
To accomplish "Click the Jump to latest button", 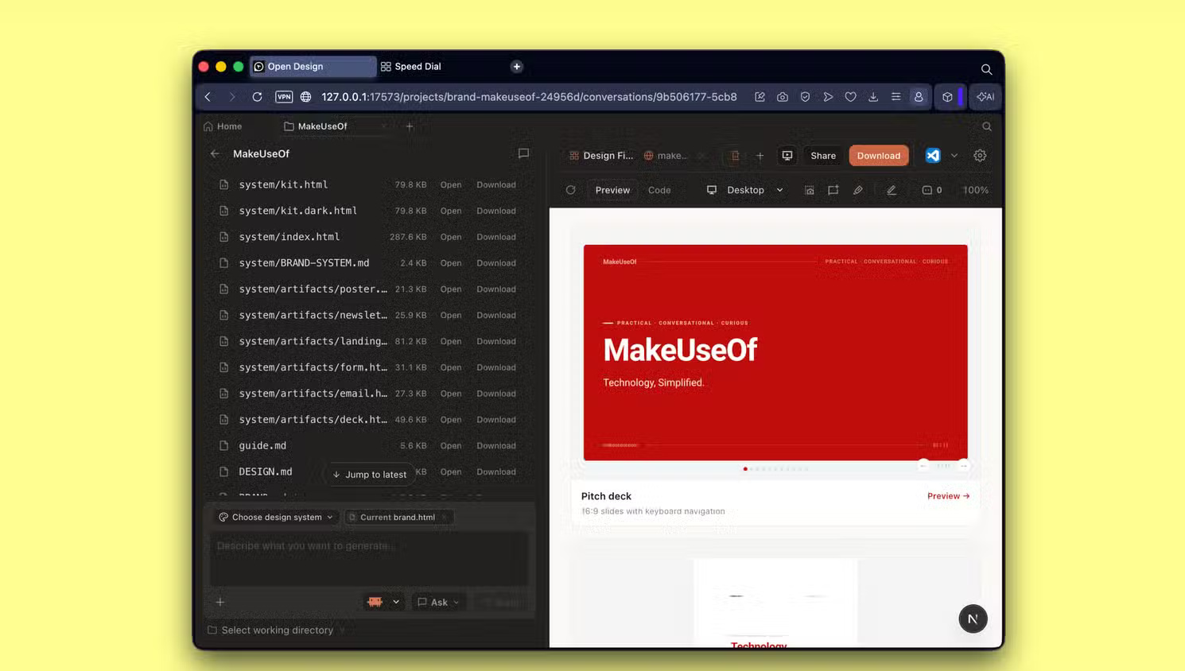I will click(369, 475).
